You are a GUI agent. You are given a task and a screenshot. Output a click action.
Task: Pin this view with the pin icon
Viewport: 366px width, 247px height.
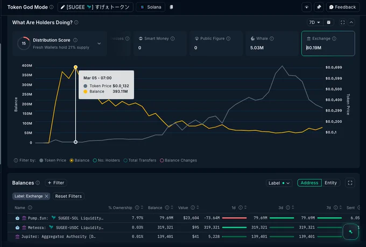(x=319, y=7)
